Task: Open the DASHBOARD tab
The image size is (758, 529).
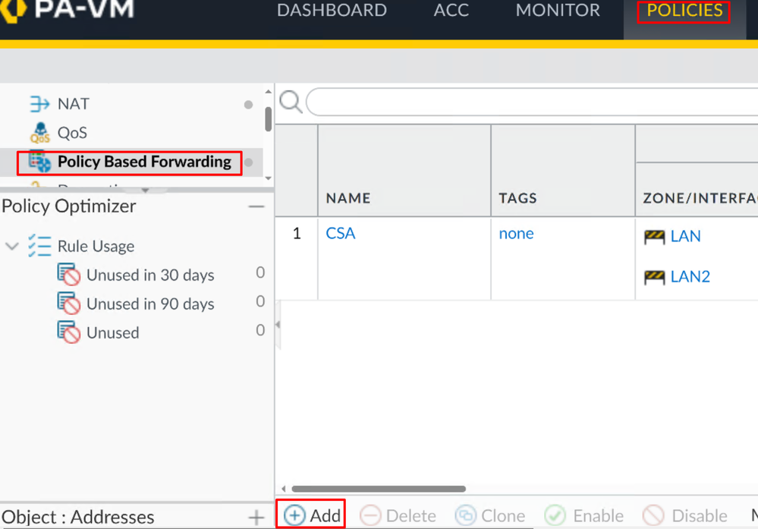Action: click(332, 10)
